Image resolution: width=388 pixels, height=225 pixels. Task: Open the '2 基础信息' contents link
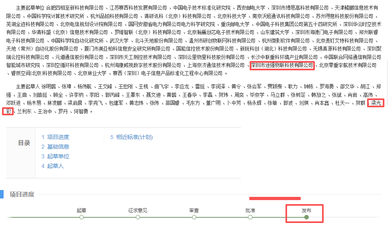(x=55, y=147)
